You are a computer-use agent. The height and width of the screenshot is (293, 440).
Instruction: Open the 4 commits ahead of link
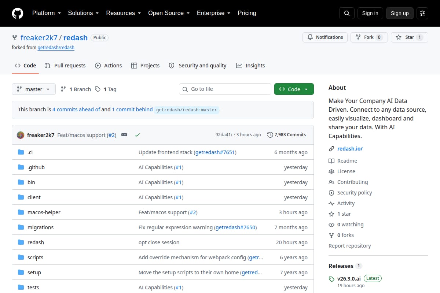(x=76, y=109)
